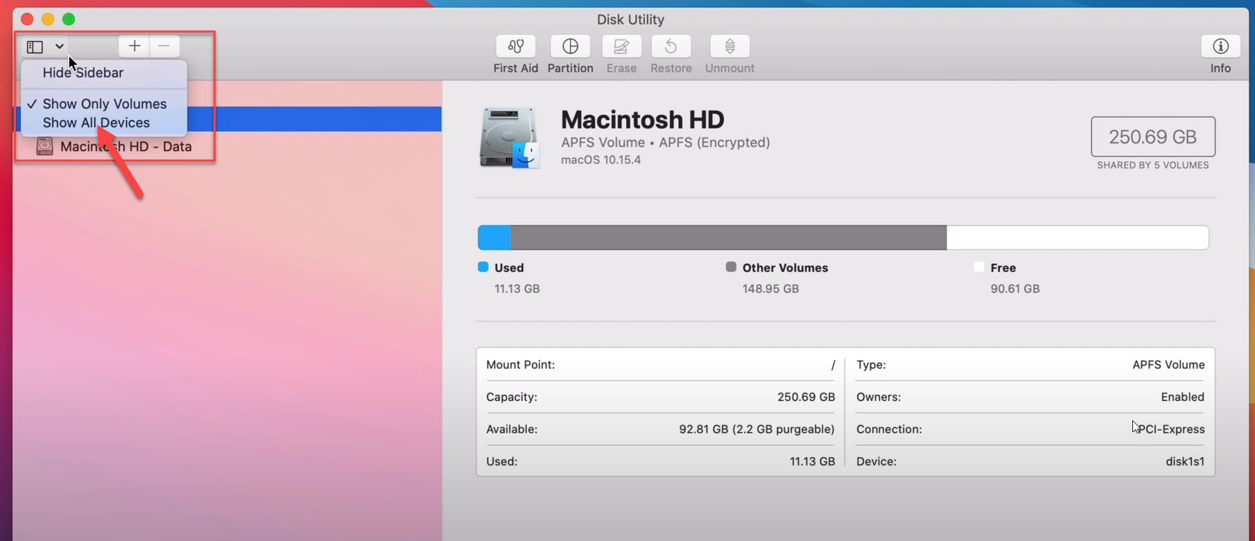Click the SHARED BY 5 VOLUMES label

click(x=1152, y=165)
